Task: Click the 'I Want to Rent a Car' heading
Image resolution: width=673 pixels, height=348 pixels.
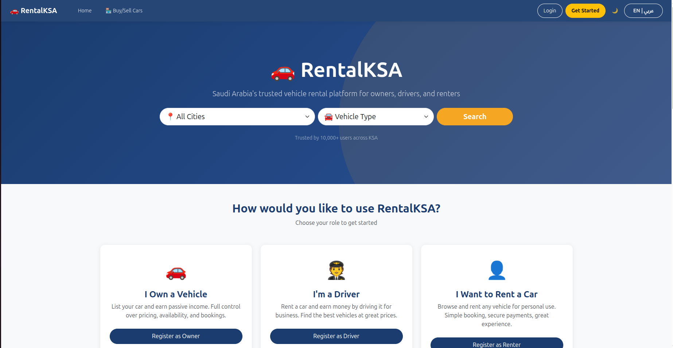Action: (x=497, y=294)
